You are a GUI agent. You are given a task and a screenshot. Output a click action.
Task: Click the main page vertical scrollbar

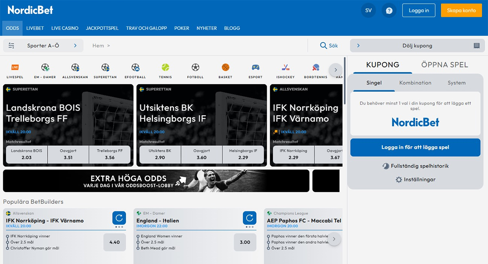point(344,81)
